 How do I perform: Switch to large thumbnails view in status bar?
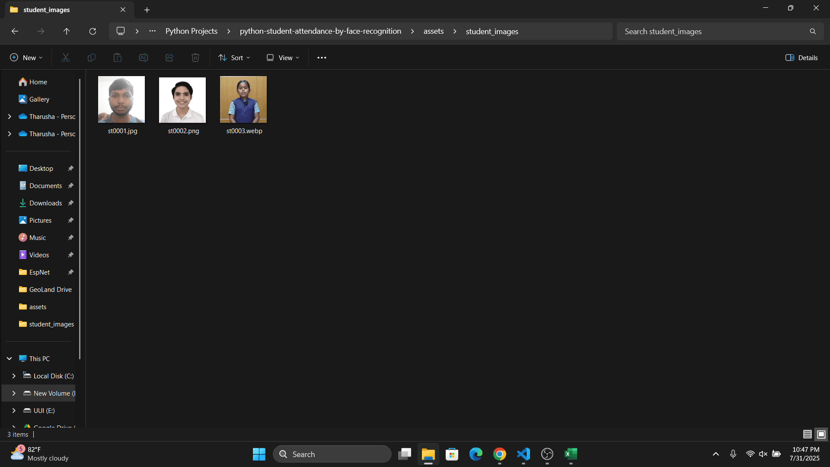click(821, 434)
